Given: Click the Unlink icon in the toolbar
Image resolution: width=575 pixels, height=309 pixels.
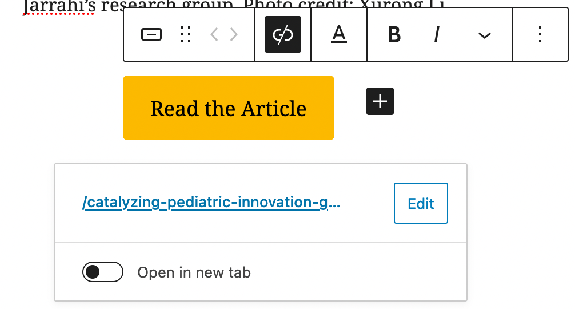Looking at the screenshot, I should (283, 35).
